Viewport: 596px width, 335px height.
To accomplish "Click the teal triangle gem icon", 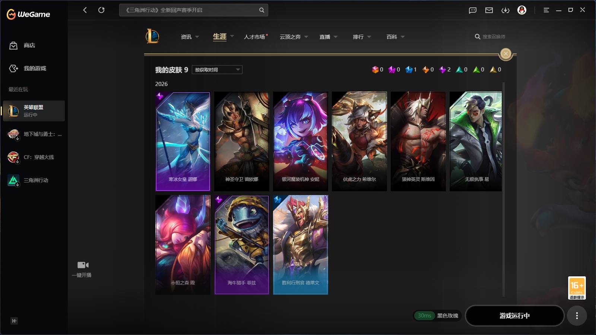I will click(459, 70).
